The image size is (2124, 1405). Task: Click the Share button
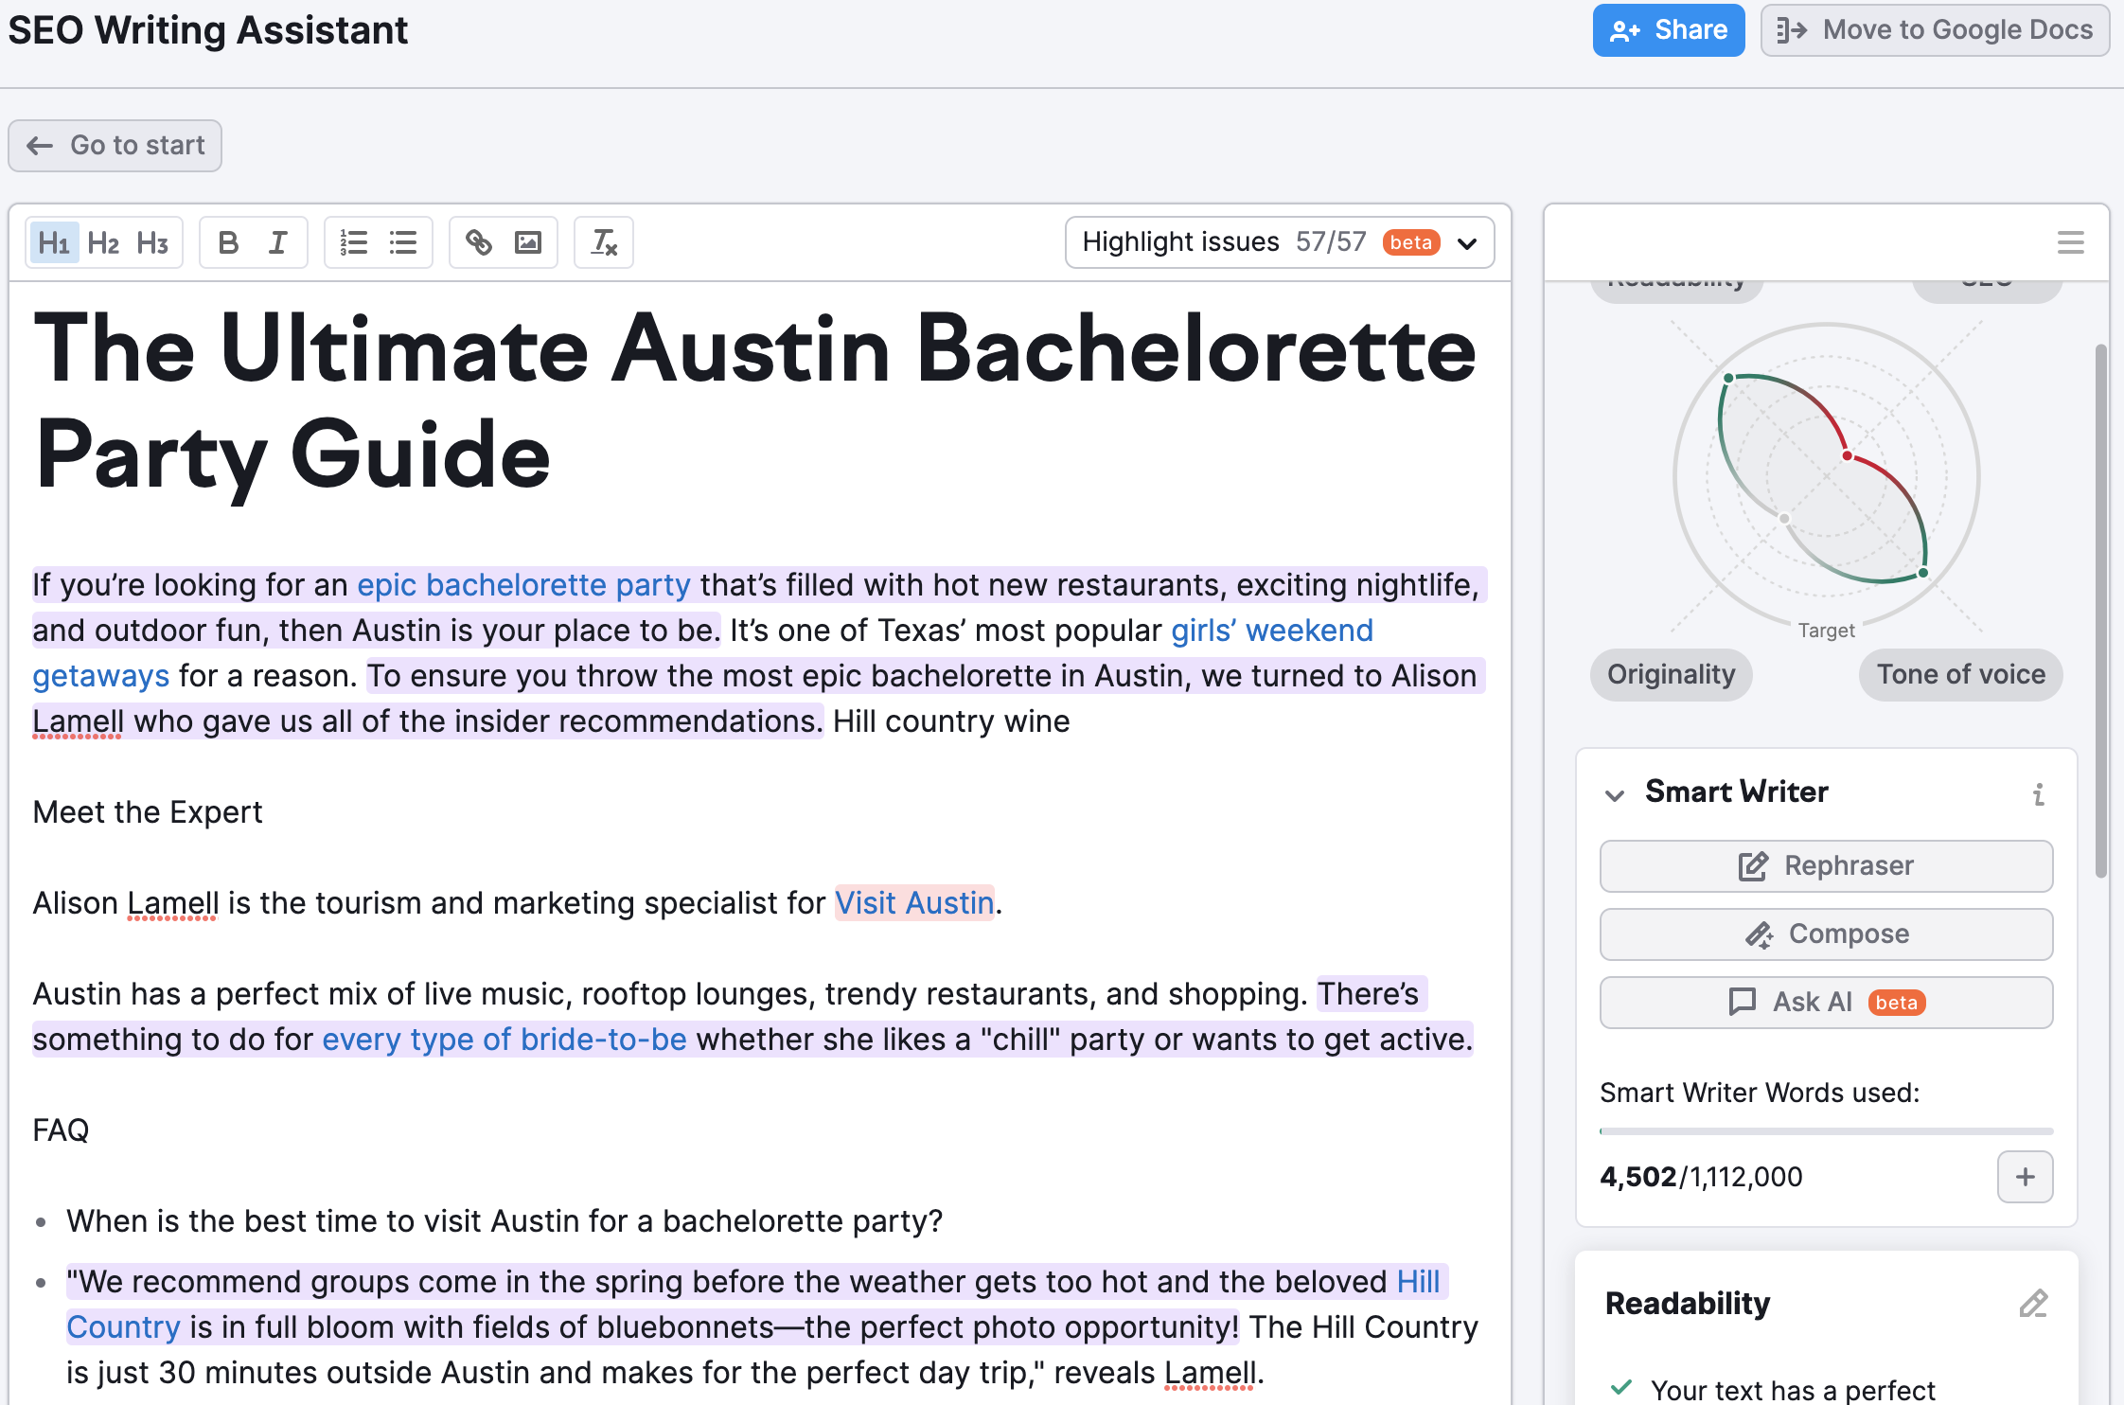(1666, 28)
